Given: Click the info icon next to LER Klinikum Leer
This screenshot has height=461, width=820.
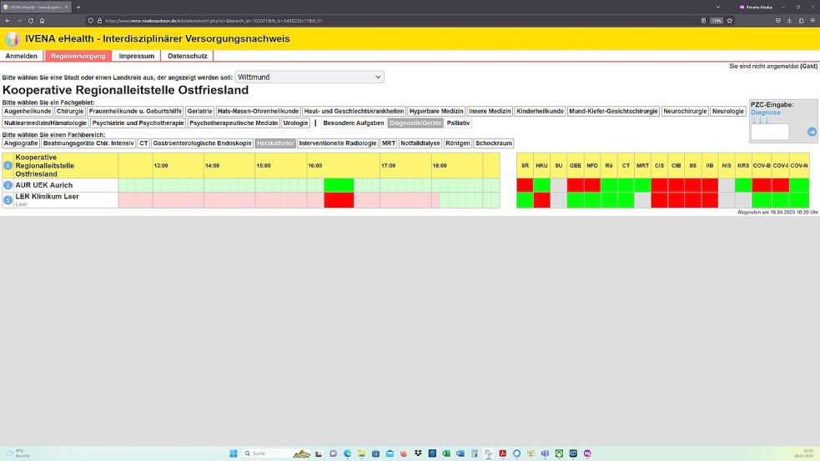Looking at the screenshot, I should pos(8,200).
